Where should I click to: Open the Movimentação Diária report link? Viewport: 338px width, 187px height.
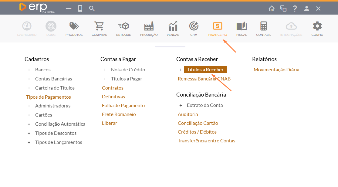pyautogui.click(x=276, y=70)
